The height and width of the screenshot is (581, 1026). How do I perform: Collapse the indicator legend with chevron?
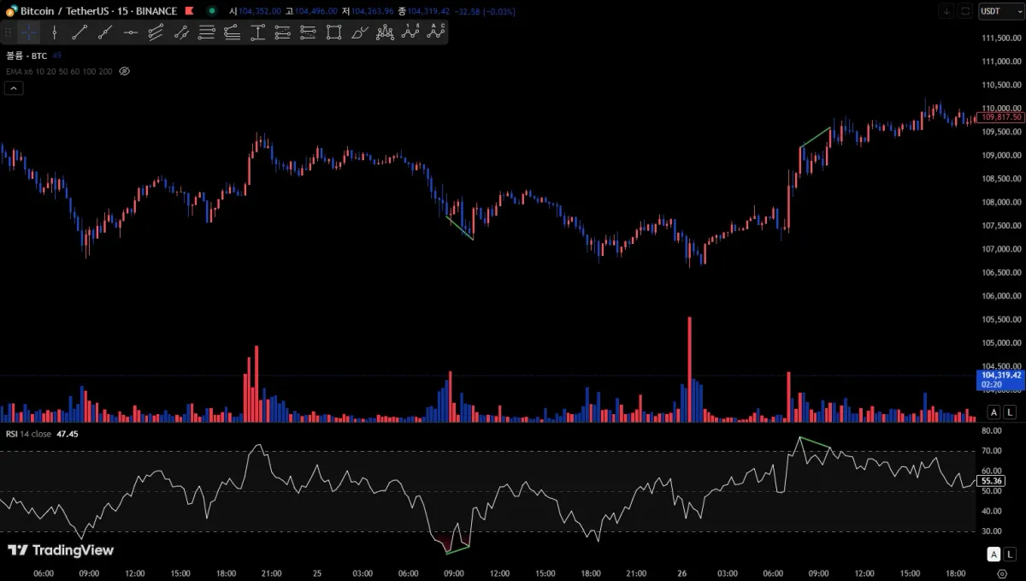tap(13, 88)
